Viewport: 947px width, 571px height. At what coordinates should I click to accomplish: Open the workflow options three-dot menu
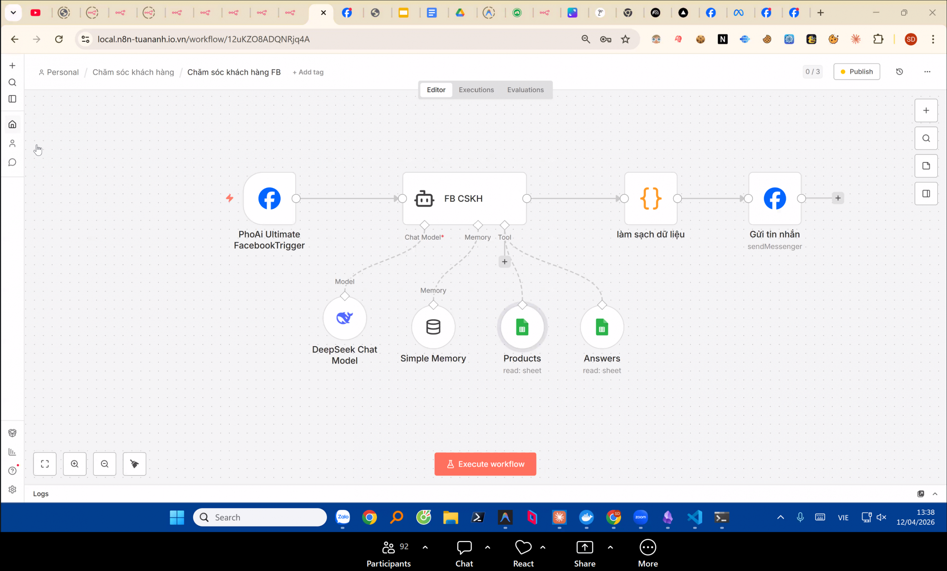[928, 72]
